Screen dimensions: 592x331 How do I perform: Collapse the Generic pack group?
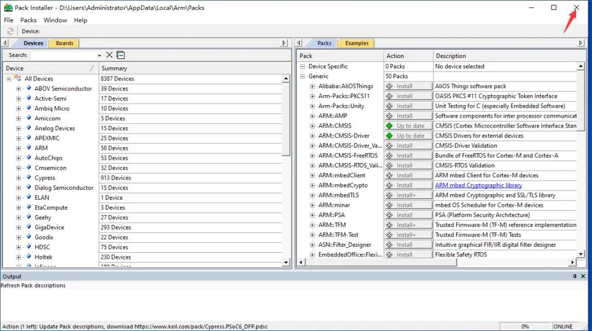point(303,76)
